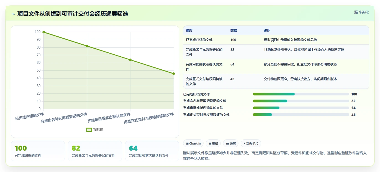Click the progress bar for 完成正式交付与权限复核的文件
The width and height of the screenshot is (380, 172).
pos(301,115)
